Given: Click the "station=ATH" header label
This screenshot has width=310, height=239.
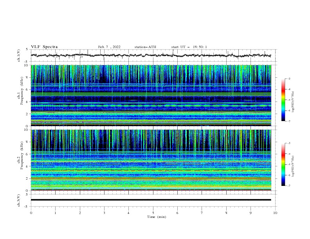Looking at the screenshot, I should point(145,47).
